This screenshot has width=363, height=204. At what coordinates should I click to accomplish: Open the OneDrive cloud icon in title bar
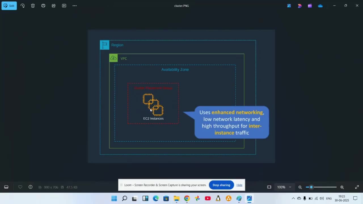tap(320, 6)
